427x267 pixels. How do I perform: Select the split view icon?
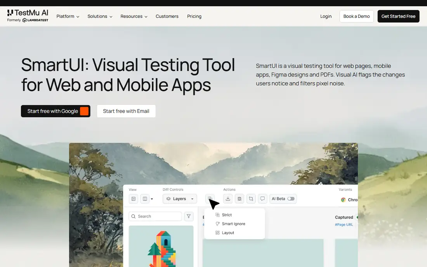pyautogui.click(x=145, y=199)
